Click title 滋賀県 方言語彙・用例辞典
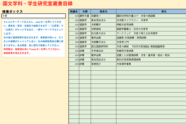 point(151,38)
